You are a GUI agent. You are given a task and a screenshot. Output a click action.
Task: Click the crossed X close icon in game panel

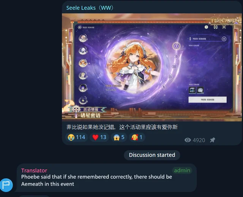point(224,27)
